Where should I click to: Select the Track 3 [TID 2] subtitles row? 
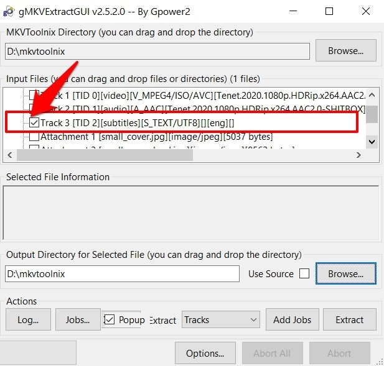point(137,123)
